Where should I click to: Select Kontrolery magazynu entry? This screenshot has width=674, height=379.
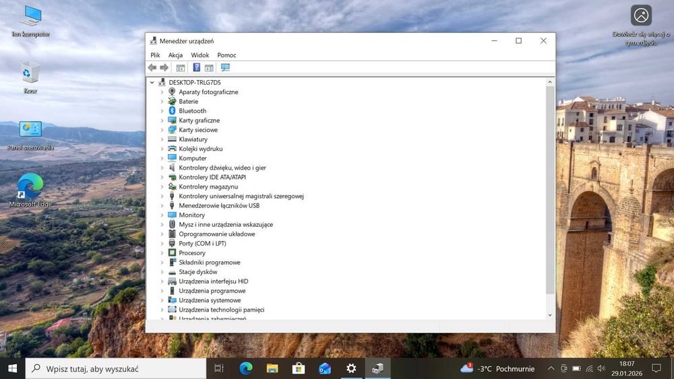point(208,186)
